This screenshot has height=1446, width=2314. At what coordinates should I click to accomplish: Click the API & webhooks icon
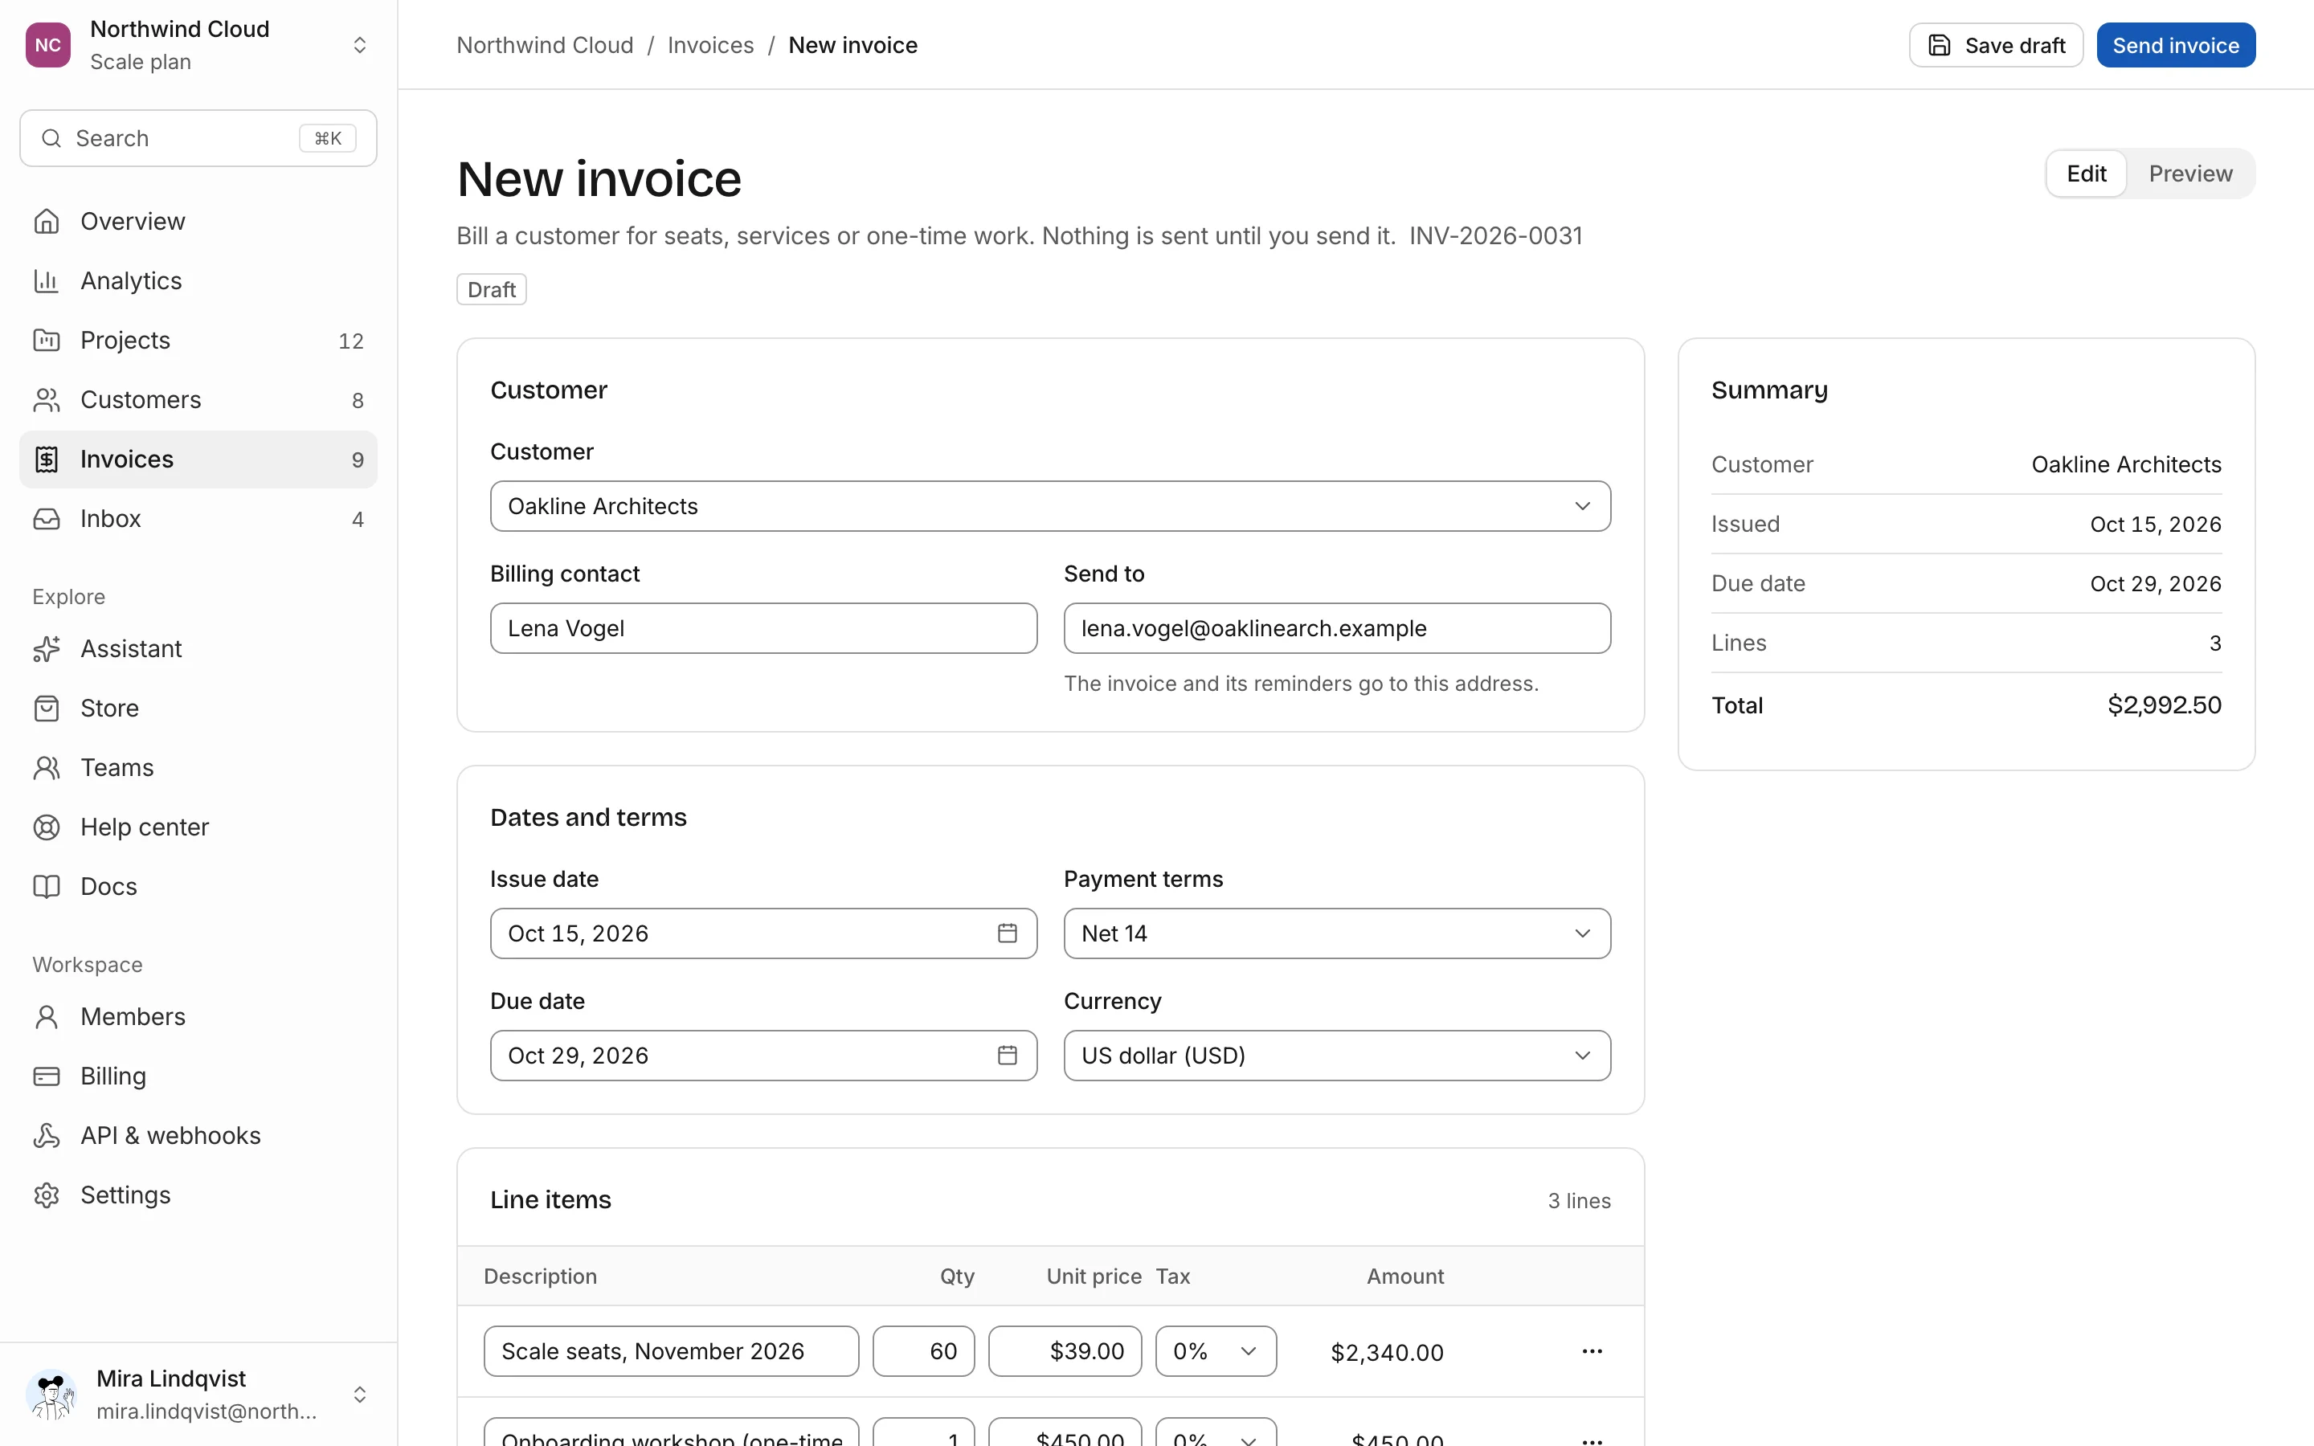pos(46,1135)
